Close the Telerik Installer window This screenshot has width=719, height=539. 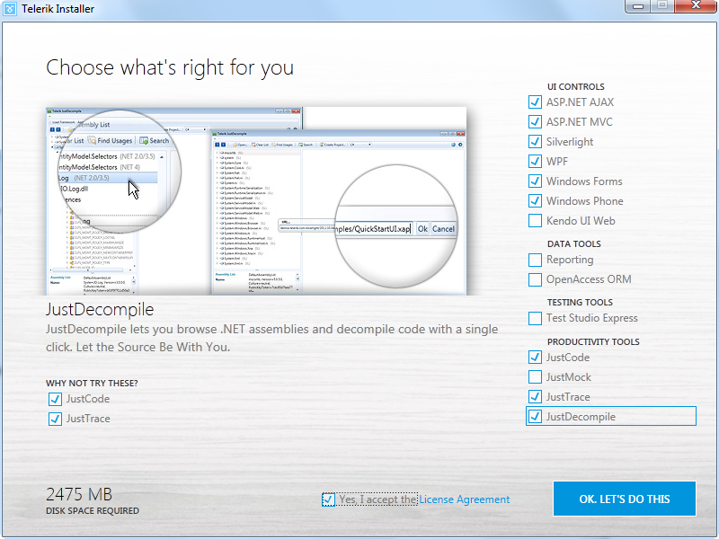696,5
